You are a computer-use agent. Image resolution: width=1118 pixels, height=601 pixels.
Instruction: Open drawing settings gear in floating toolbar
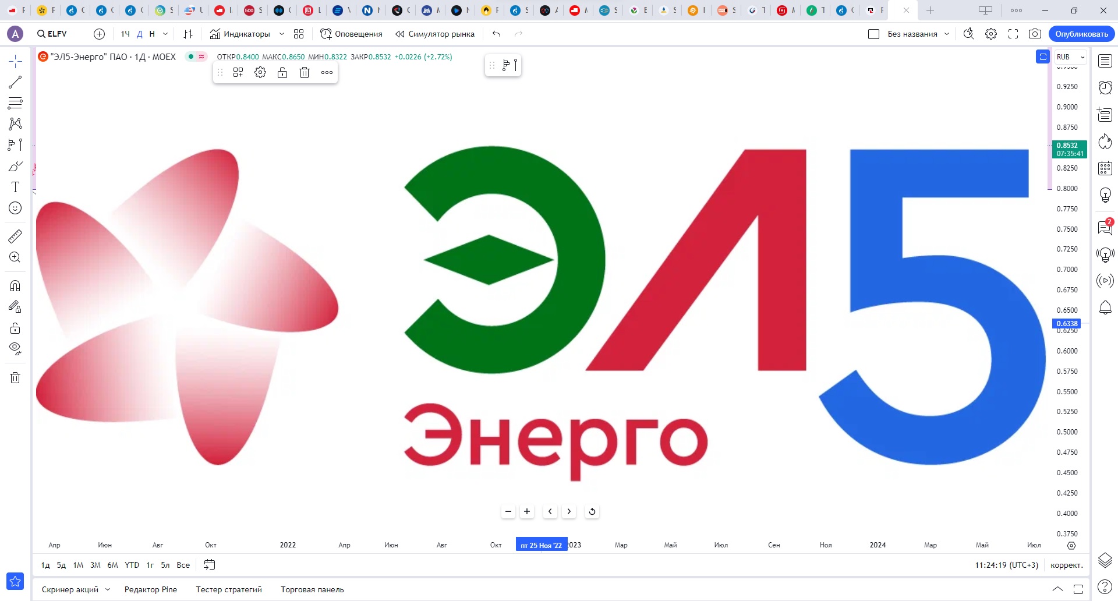coord(260,72)
